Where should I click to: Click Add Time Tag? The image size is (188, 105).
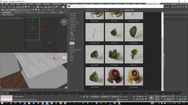tap(124, 100)
